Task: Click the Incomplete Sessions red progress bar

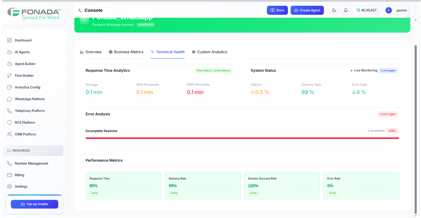Action: click(x=242, y=138)
